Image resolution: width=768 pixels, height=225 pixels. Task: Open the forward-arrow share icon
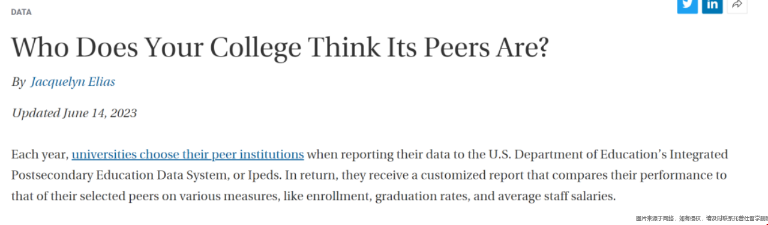coord(737,5)
